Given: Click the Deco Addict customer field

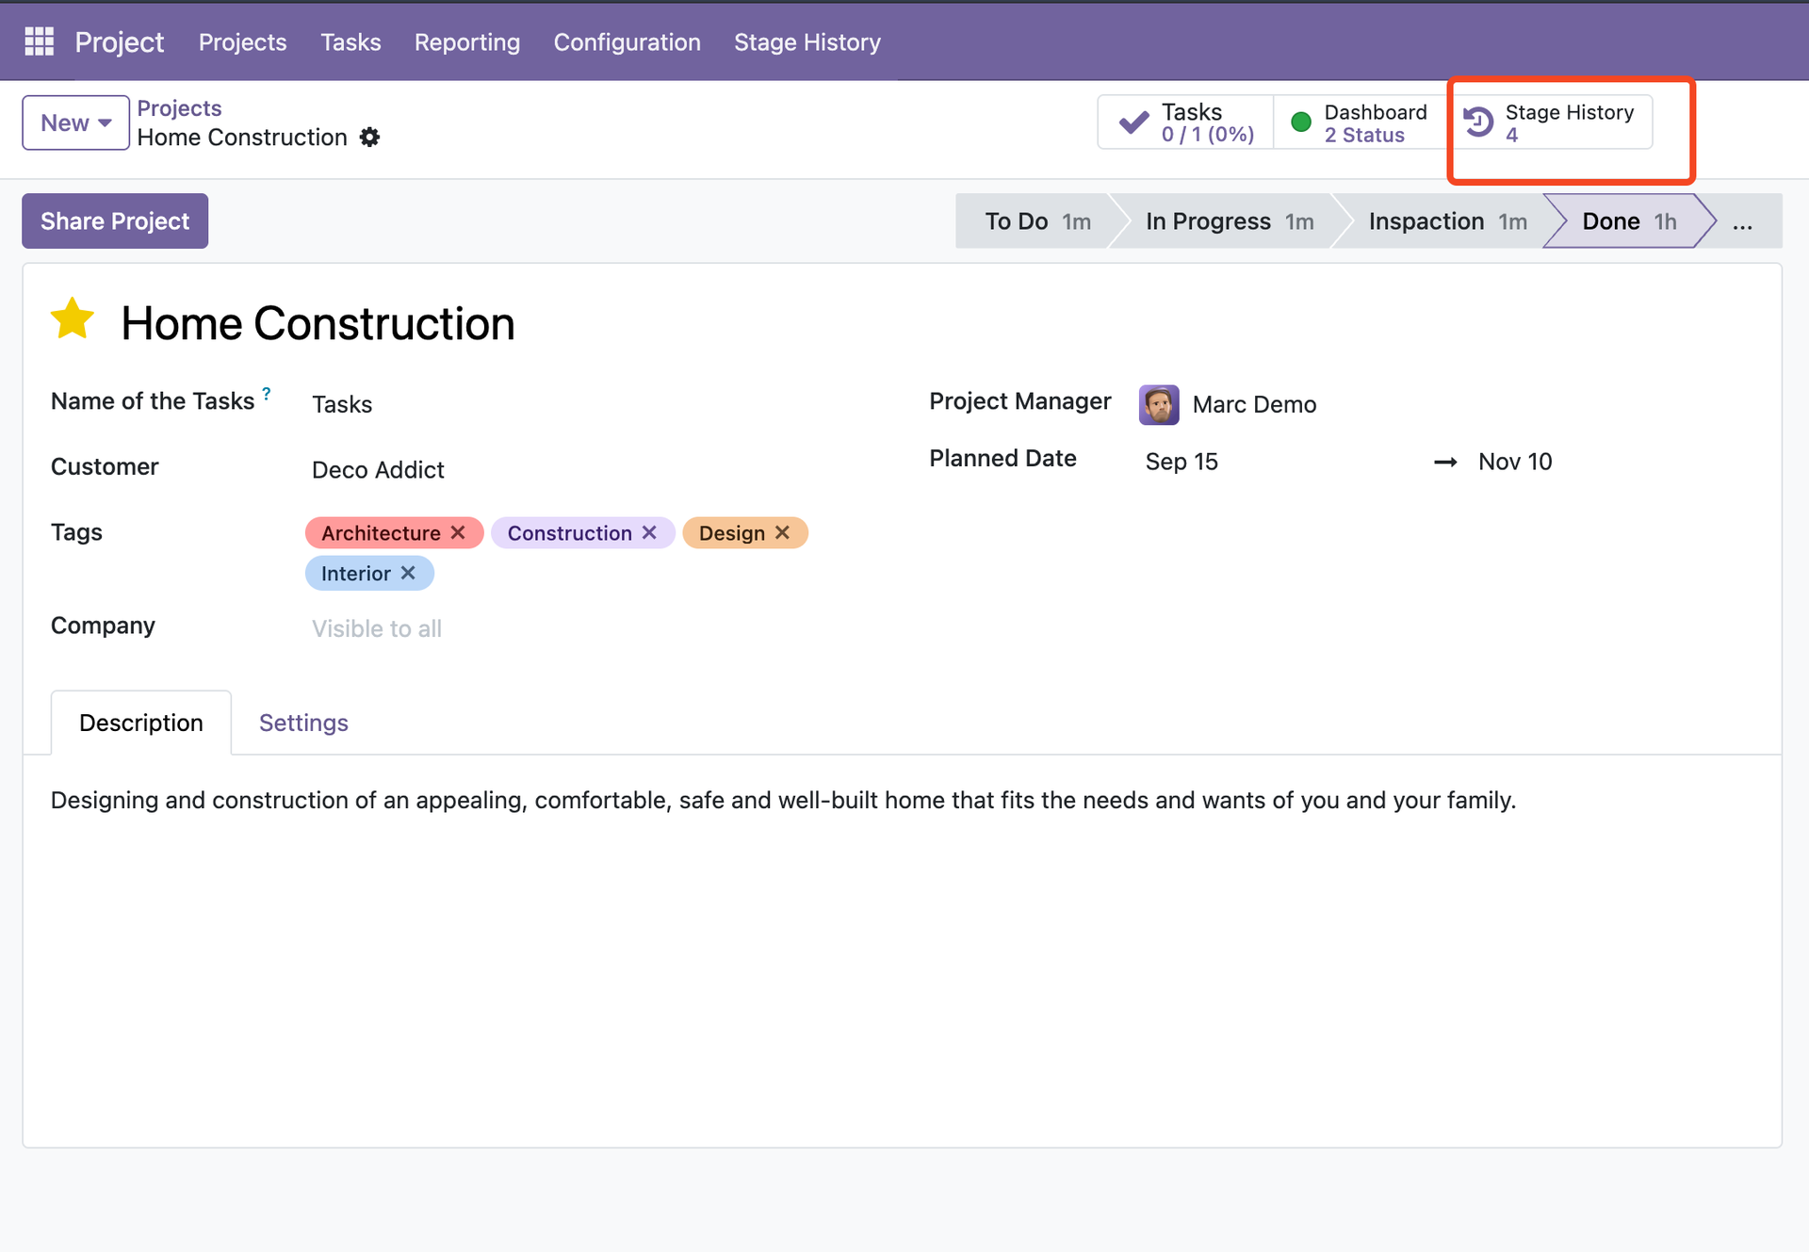Looking at the screenshot, I should (x=378, y=469).
